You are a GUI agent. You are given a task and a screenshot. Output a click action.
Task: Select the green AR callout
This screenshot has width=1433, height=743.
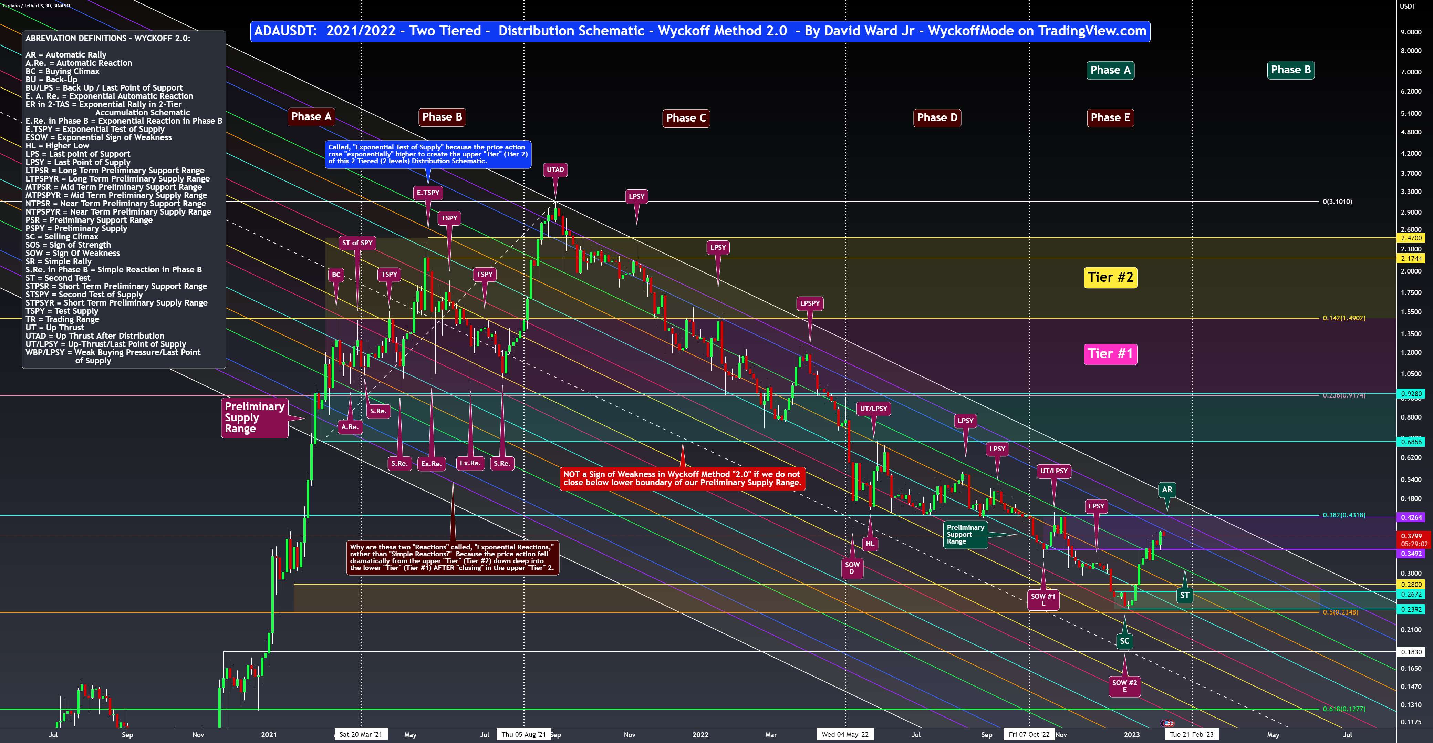pyautogui.click(x=1166, y=490)
